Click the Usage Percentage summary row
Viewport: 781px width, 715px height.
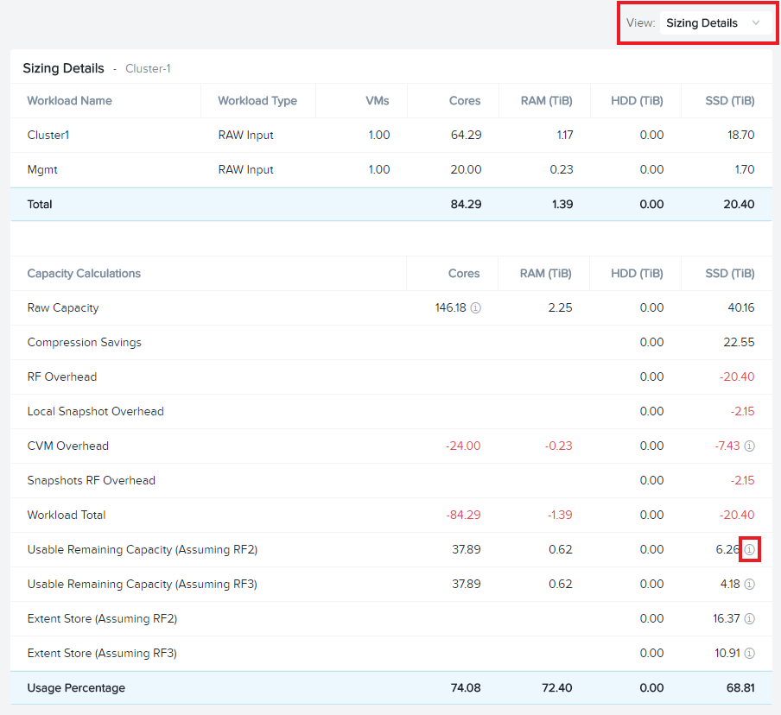click(x=391, y=687)
